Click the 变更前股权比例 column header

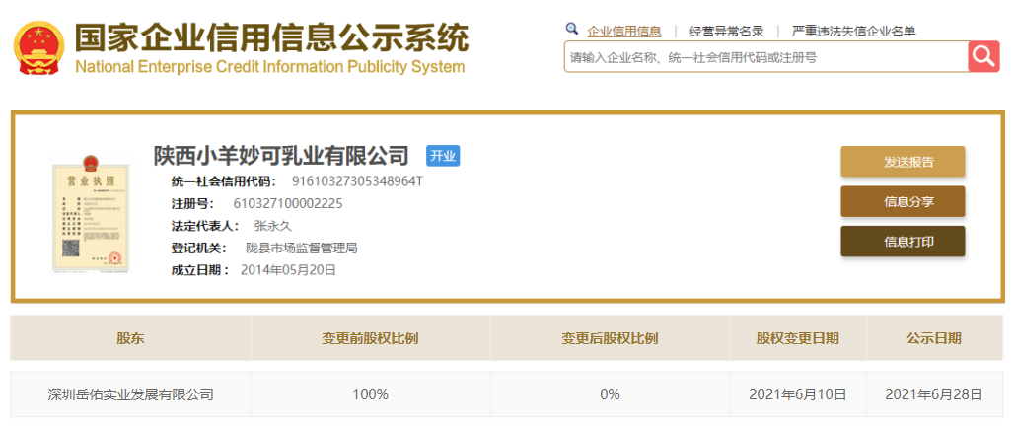(x=370, y=337)
